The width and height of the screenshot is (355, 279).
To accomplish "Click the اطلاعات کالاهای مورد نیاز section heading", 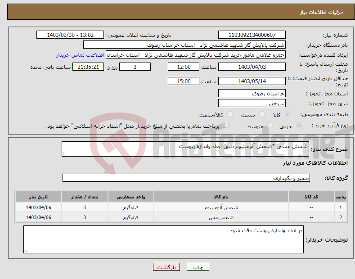I will [315, 163].
